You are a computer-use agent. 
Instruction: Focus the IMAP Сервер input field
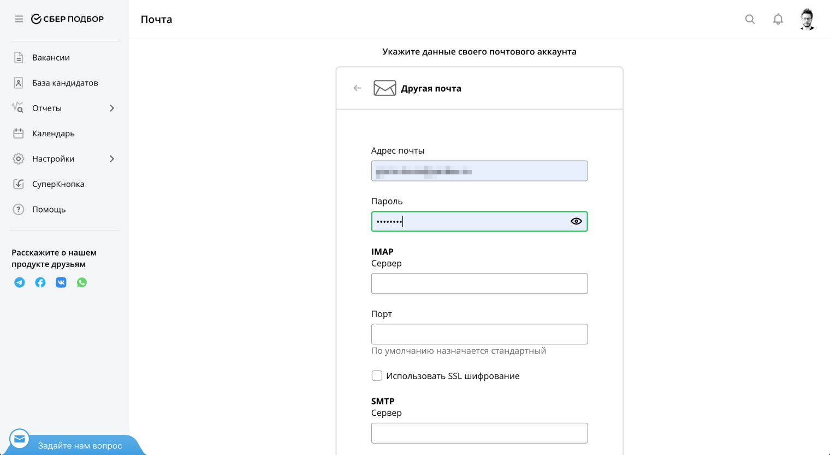(479, 283)
